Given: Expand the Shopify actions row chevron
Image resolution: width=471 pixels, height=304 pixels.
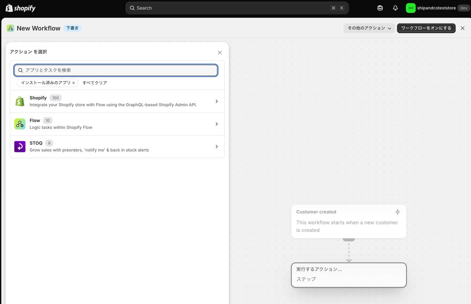Looking at the screenshot, I should point(217,101).
